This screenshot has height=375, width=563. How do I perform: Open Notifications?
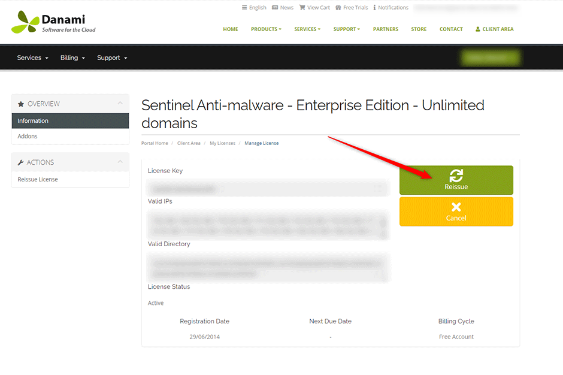pos(391,8)
